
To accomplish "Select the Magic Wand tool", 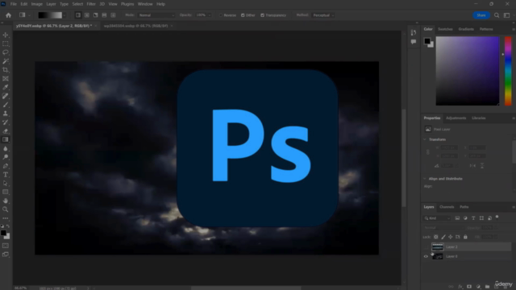I will click(6, 61).
